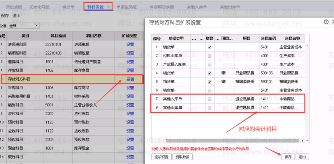Toggle 赠品 checkbox for 其他出库单 row
The width and height of the screenshot is (334, 164).
[209, 108]
